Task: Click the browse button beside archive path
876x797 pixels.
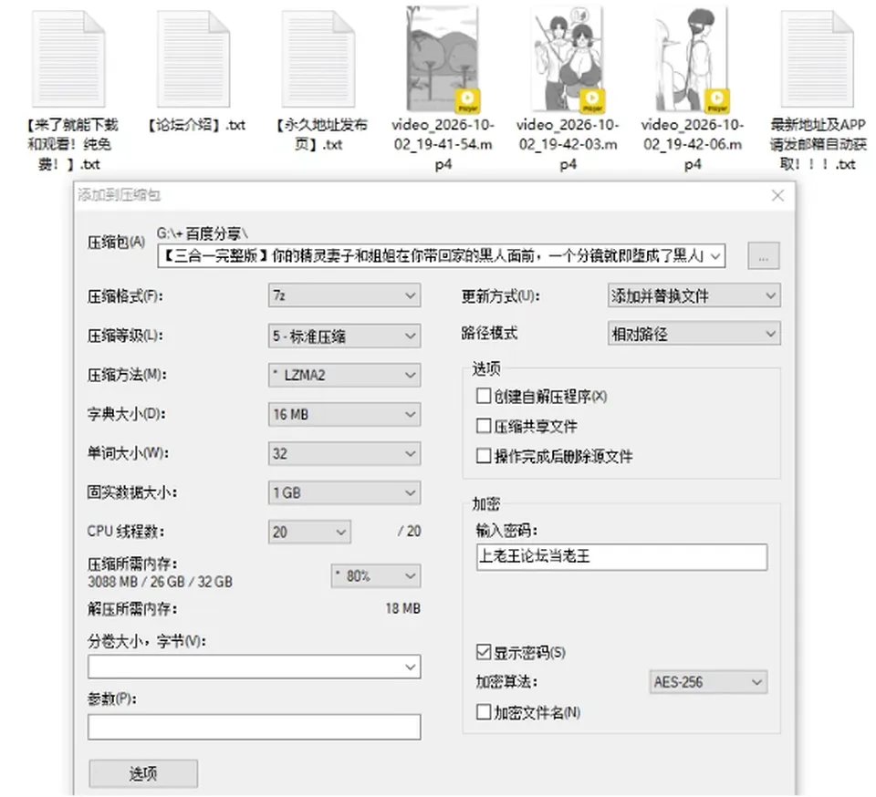Action: (763, 256)
